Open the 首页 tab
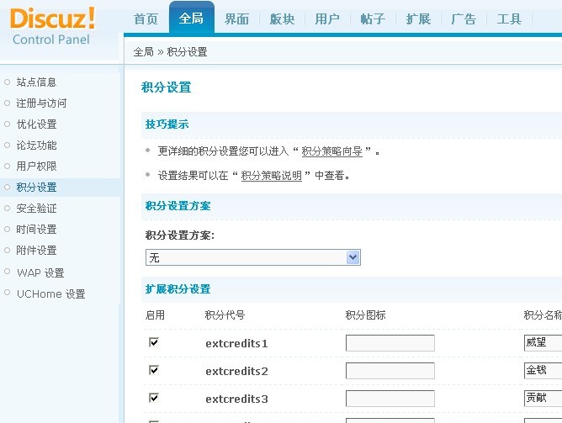Viewport: 562px width, 423px height. [x=146, y=19]
